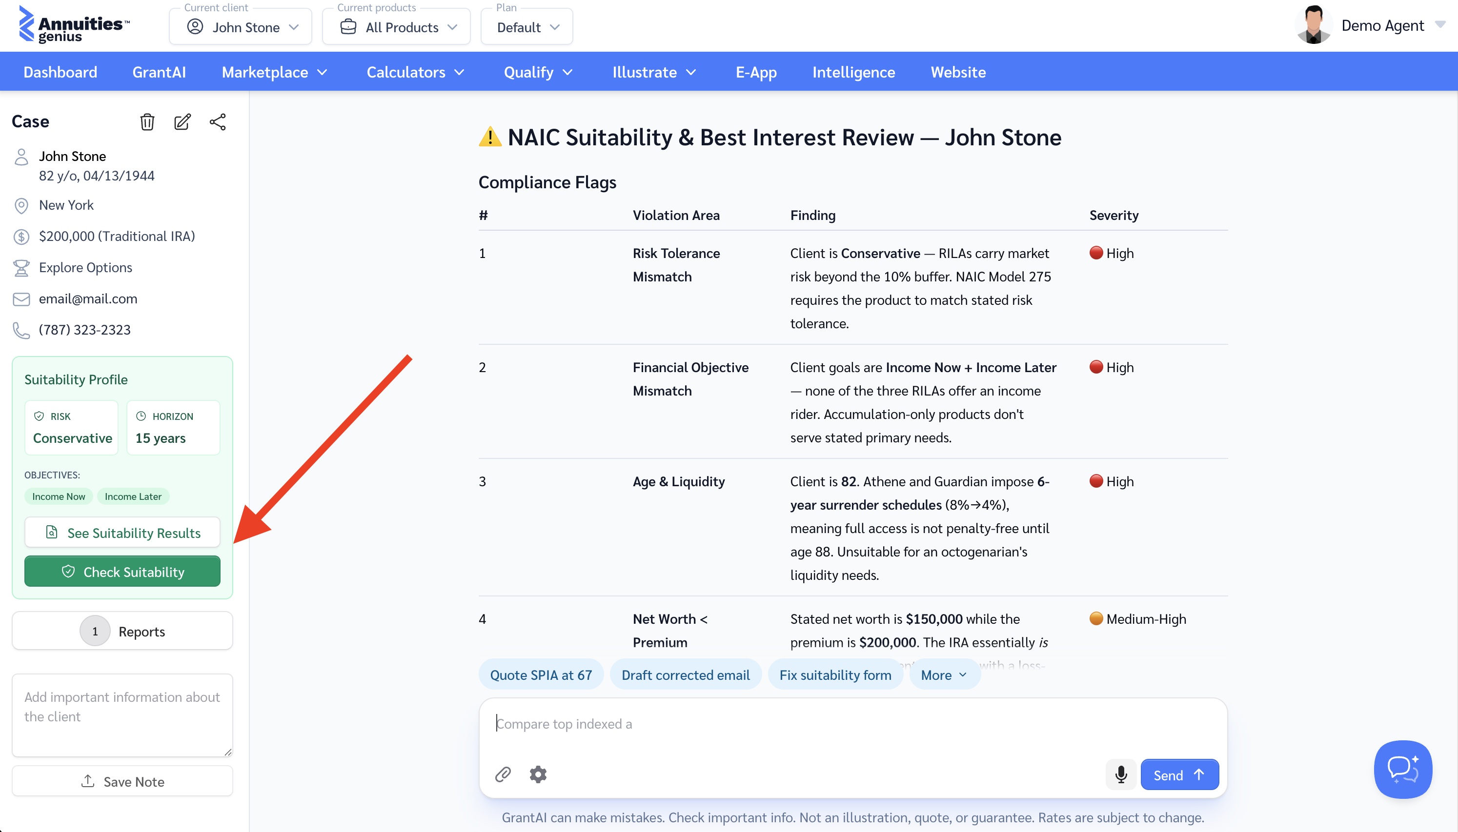Open the floating AI chat bubble
Viewport: 1458px width, 832px height.
(1402, 769)
